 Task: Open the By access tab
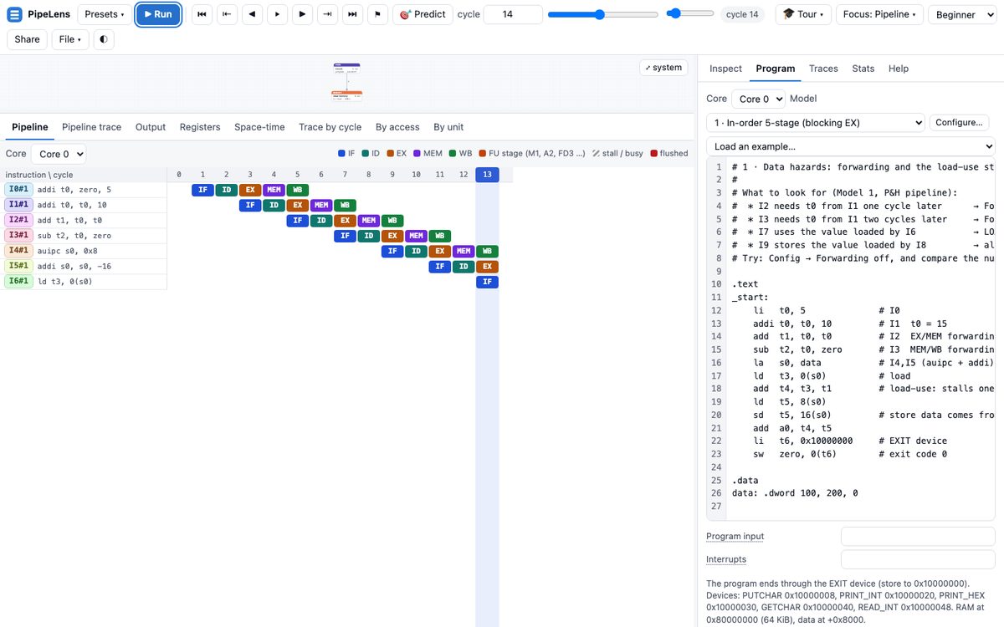pyautogui.click(x=397, y=127)
